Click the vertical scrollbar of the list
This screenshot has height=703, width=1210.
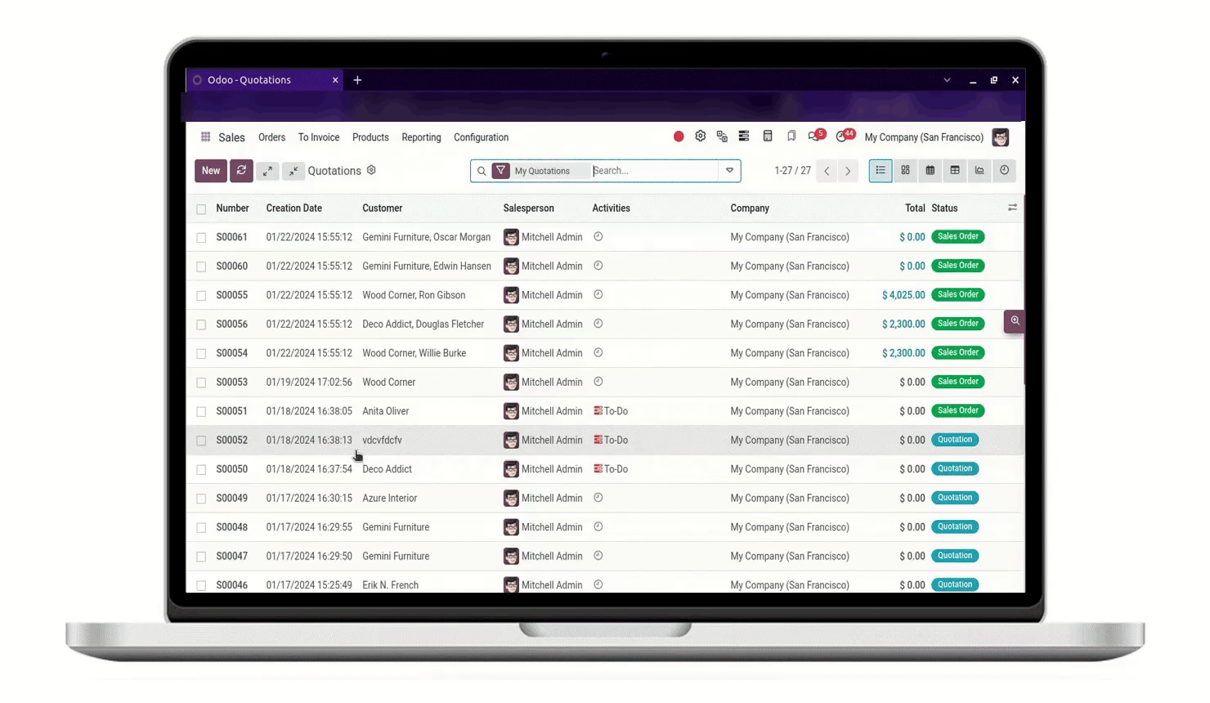1024,290
